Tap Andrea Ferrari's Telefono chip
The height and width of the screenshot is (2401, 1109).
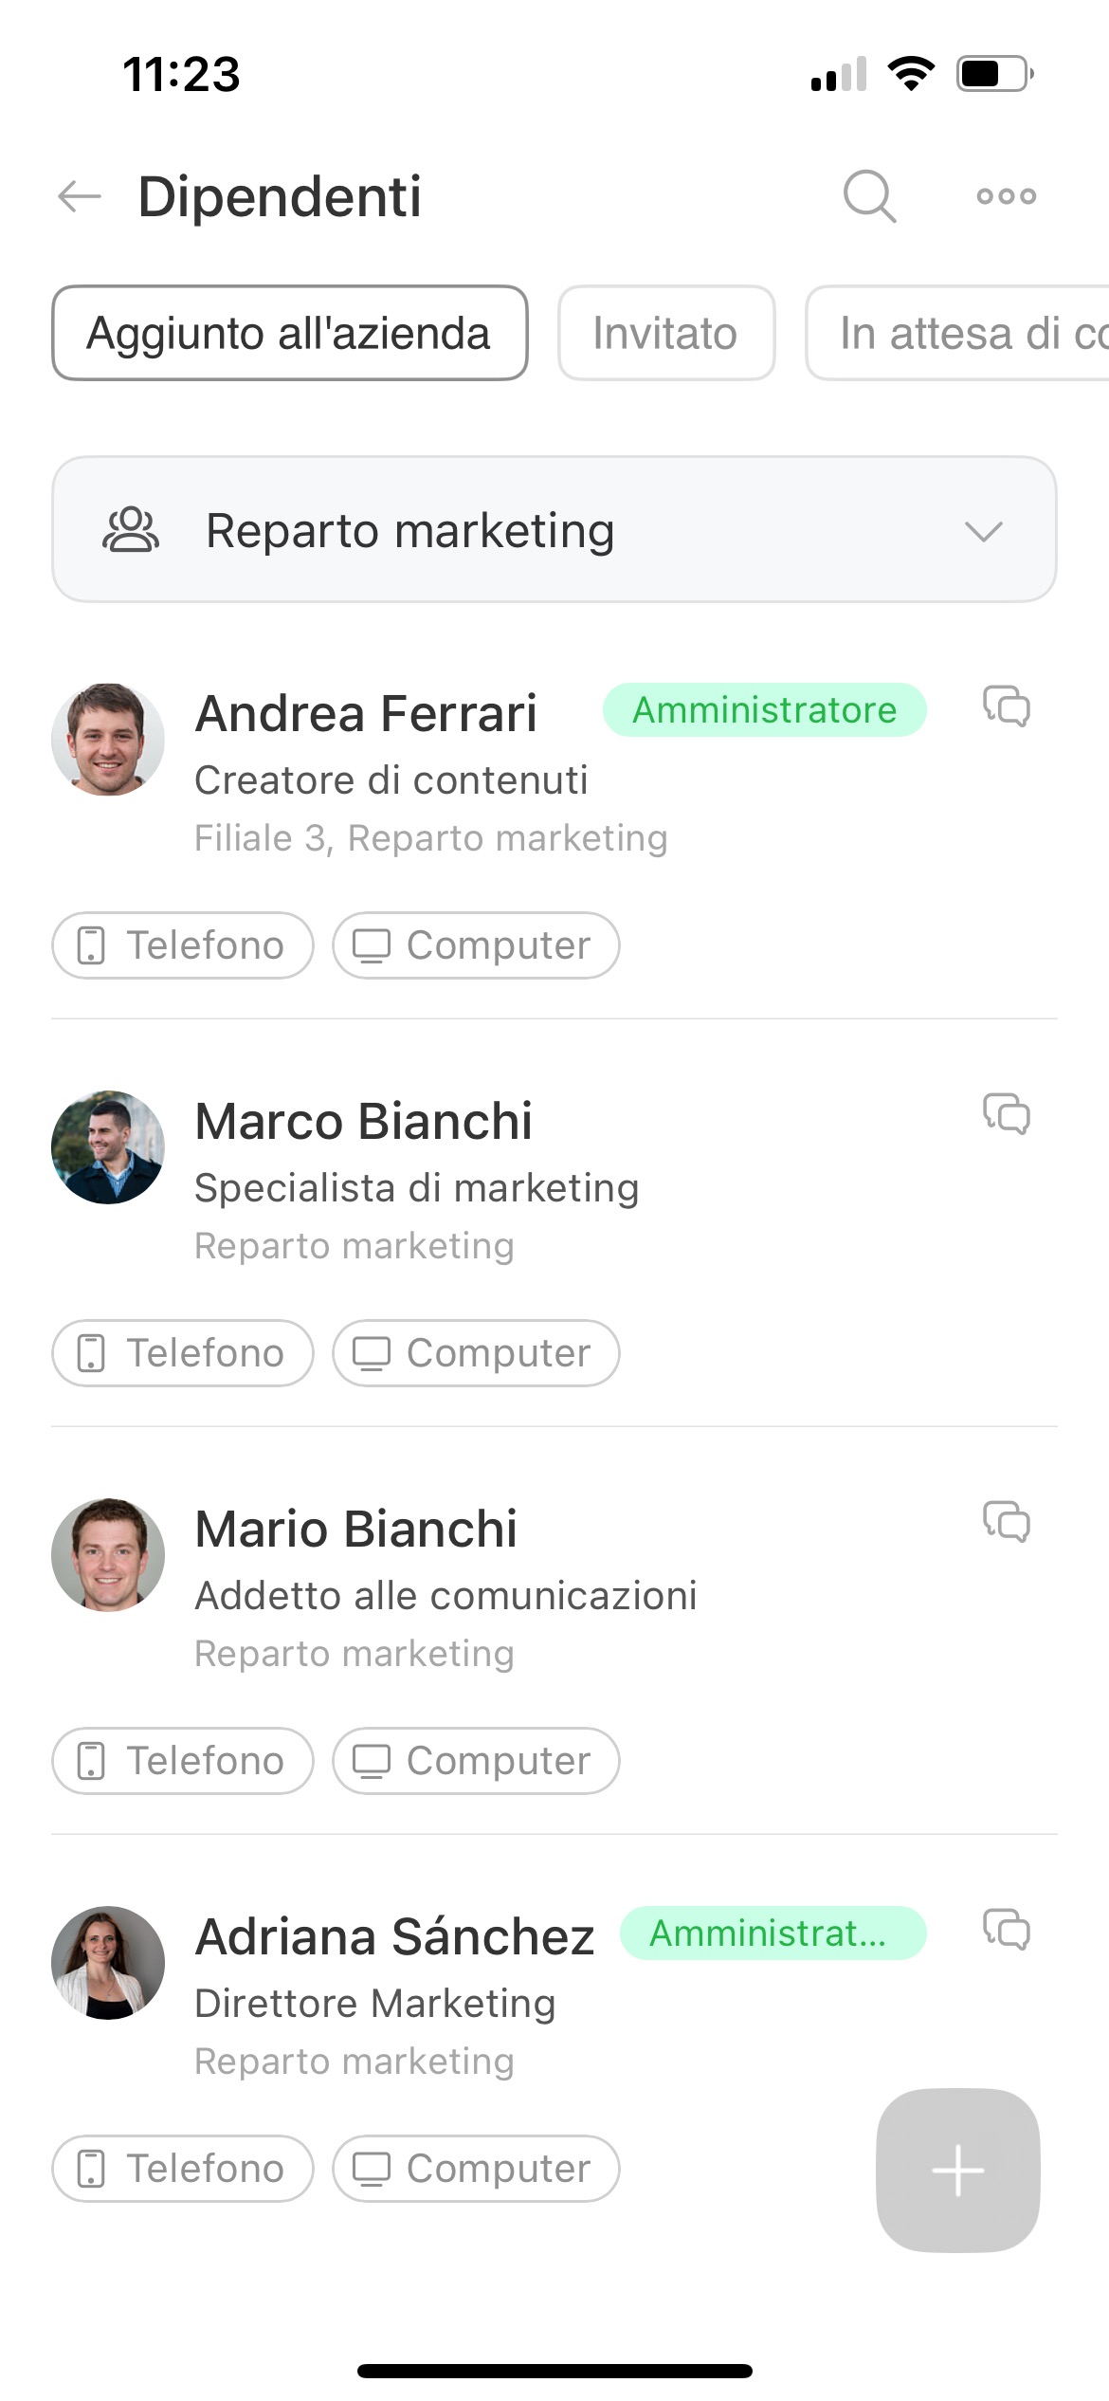pyautogui.click(x=182, y=945)
